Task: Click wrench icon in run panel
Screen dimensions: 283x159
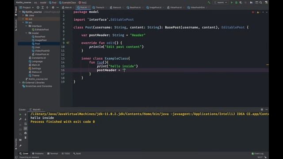Action: (20, 119)
